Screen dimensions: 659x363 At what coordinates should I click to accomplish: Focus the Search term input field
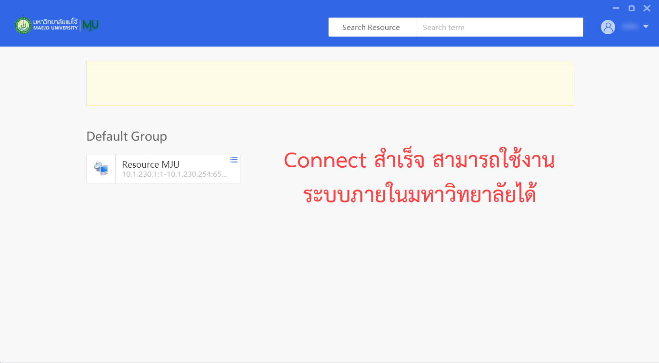pyautogui.click(x=500, y=27)
